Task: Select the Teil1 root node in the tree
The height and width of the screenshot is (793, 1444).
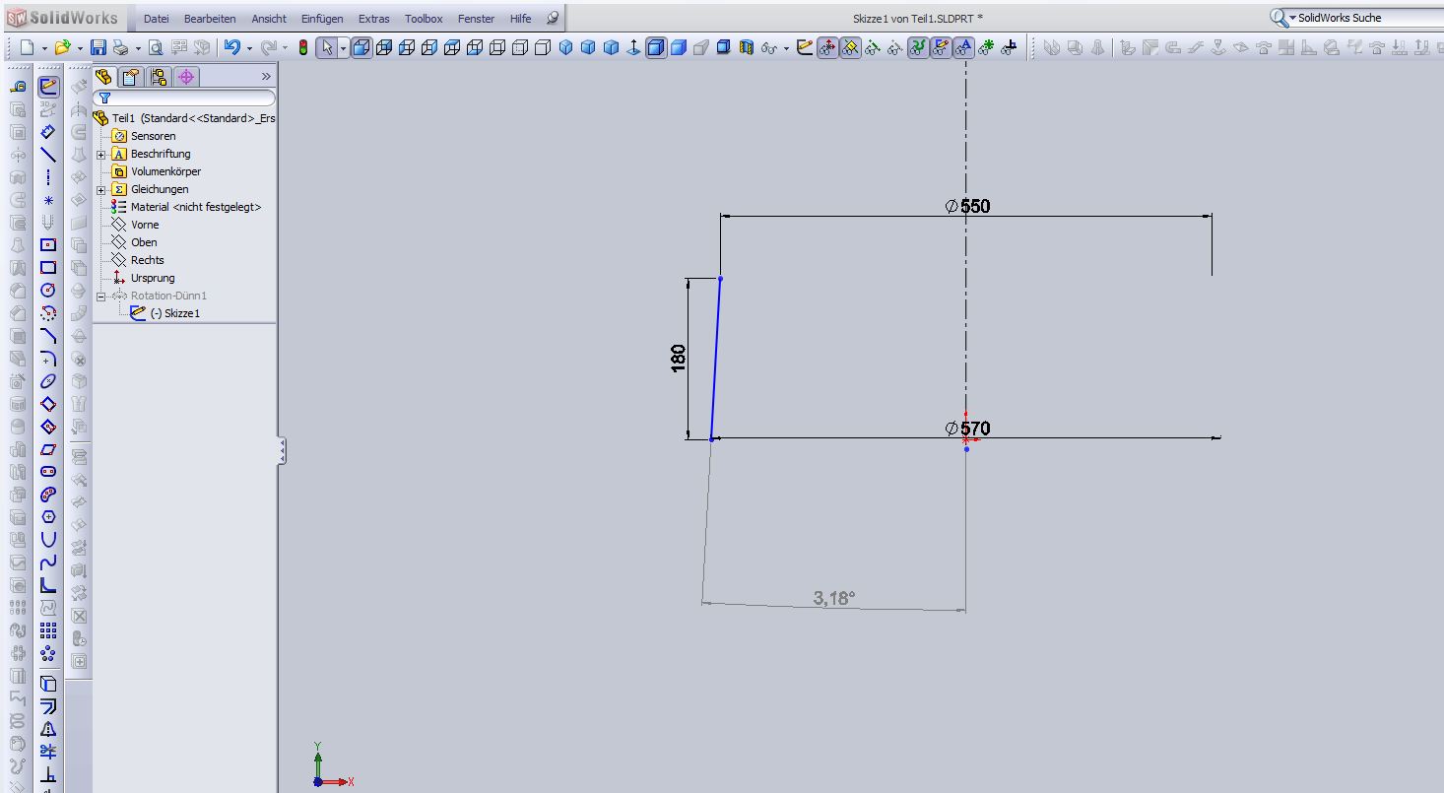Action: click(x=184, y=118)
